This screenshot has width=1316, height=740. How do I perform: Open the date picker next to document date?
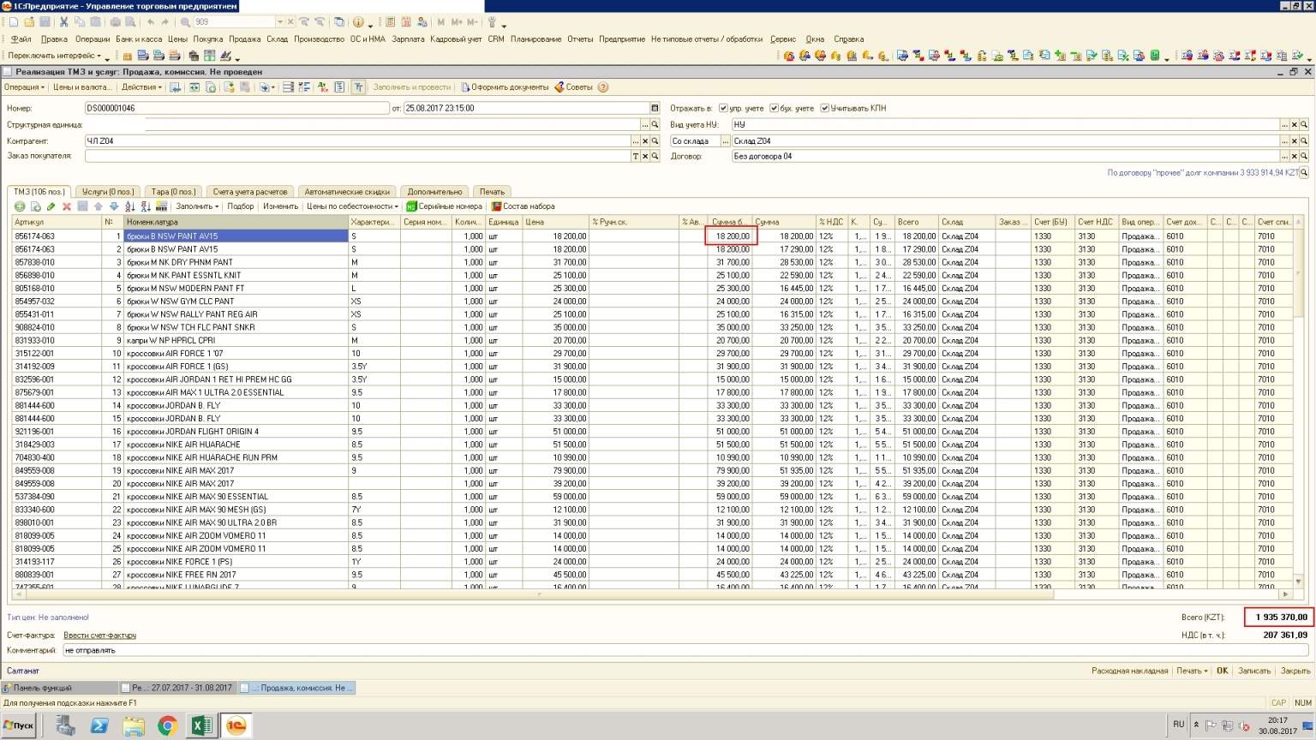pyautogui.click(x=655, y=108)
